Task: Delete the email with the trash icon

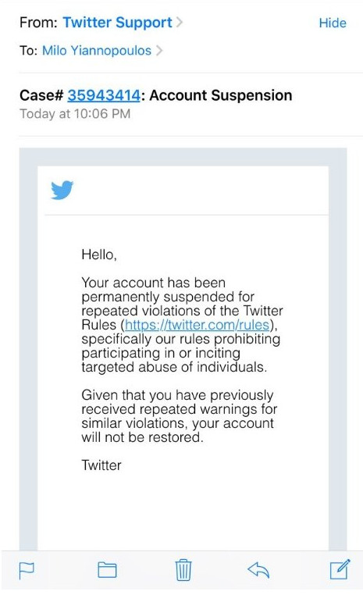Action: pyautogui.click(x=183, y=570)
